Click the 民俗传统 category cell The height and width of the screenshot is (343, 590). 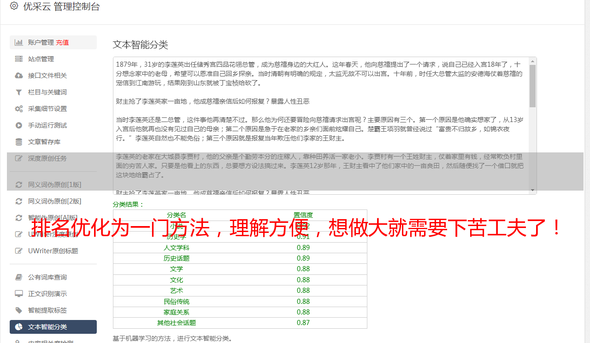pos(177,302)
